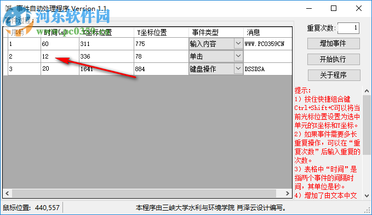Select X coordinate cell 336
The image size is (372, 215).
click(x=106, y=56)
